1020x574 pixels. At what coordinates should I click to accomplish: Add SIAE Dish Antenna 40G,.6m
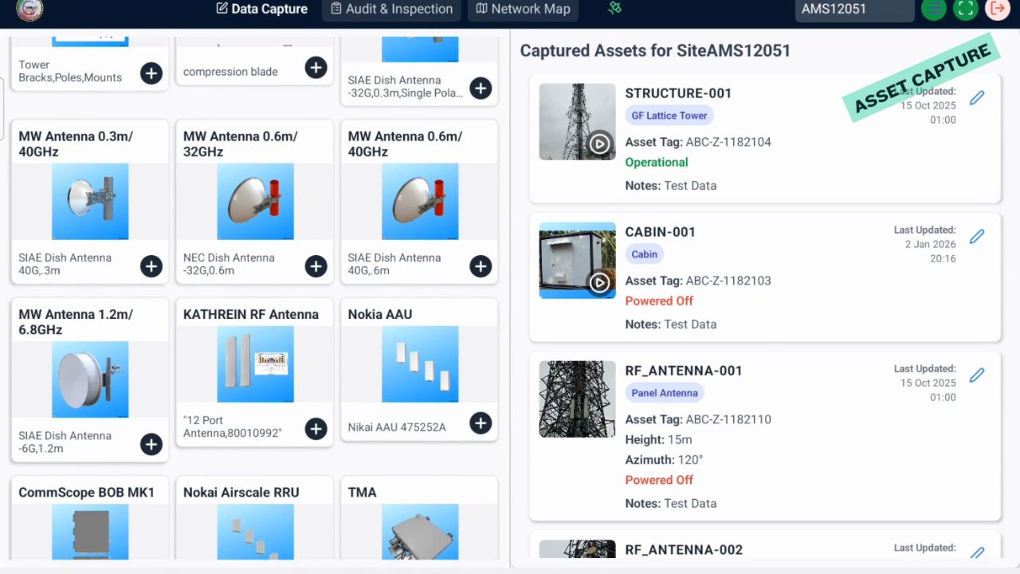click(x=481, y=266)
